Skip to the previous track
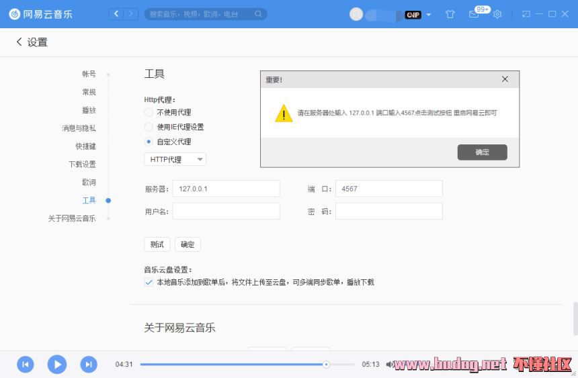This screenshot has height=378, width=578. click(26, 365)
